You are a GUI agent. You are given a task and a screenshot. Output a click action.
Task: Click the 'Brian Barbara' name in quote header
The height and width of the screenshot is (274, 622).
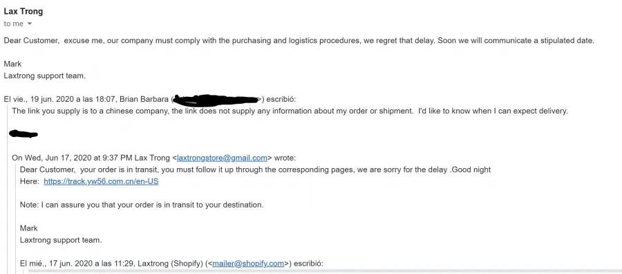(144, 99)
